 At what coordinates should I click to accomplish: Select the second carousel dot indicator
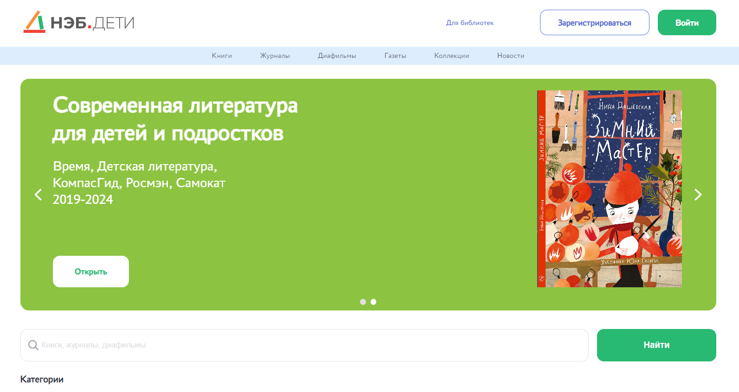(373, 302)
